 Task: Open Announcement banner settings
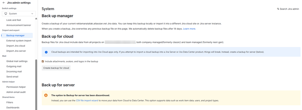tap(19, 25)
